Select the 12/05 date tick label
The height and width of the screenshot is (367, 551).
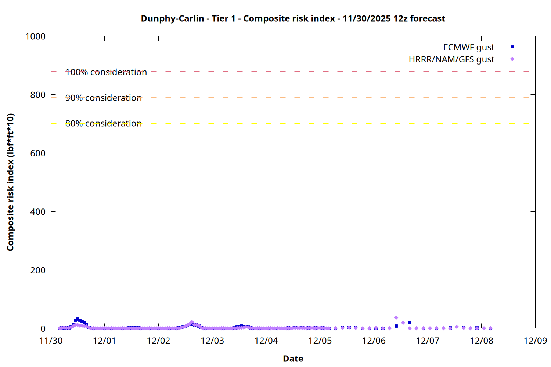[x=320, y=341]
